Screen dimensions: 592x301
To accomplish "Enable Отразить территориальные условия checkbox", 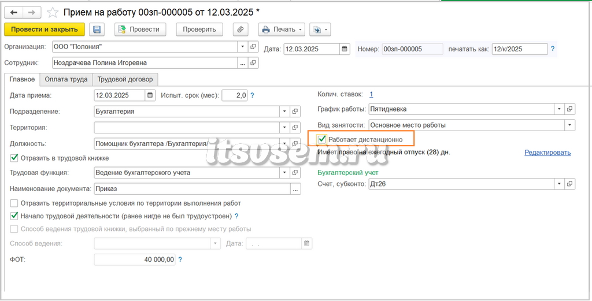I will [x=14, y=203].
